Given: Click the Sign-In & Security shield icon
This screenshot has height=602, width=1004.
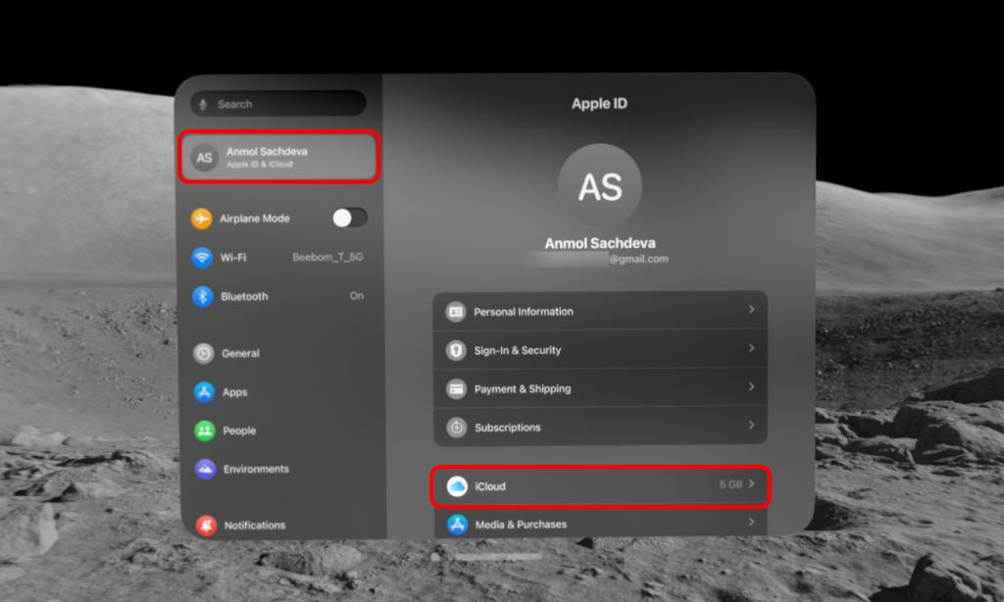Looking at the screenshot, I should 456,350.
